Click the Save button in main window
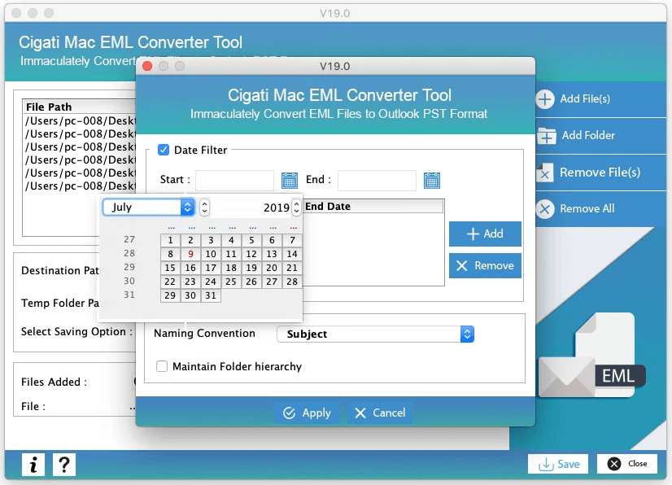Screen dimensions: 672x485 [558, 464]
